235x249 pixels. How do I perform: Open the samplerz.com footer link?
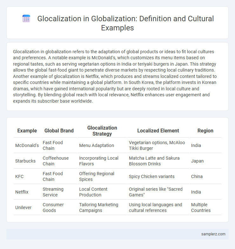point(213,234)
